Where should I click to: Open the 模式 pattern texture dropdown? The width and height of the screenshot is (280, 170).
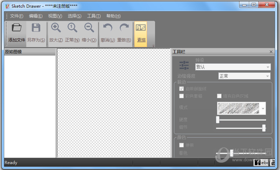pos(241,108)
